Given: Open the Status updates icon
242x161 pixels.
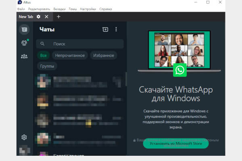Looking at the screenshot, I should coord(24,43).
